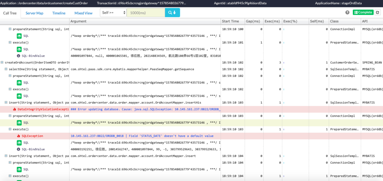The height and width of the screenshot is (181, 383).
Task: Click the TransactionId text in header
Action: (141, 4)
